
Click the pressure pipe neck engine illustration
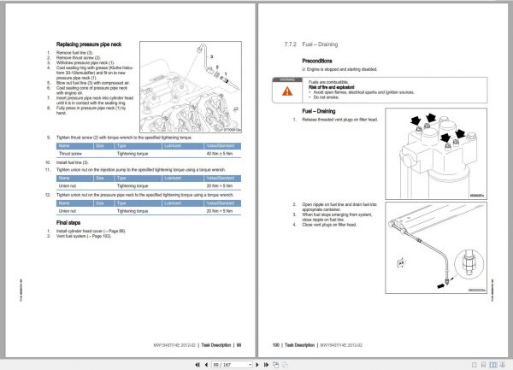[191, 87]
